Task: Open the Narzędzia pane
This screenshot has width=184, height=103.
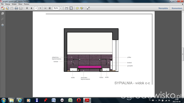Action: tap(163, 8)
